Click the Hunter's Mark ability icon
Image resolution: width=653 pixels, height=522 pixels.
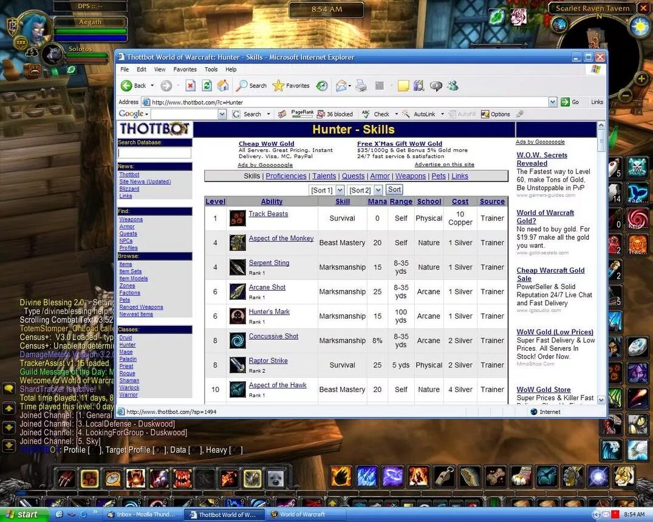pos(238,316)
